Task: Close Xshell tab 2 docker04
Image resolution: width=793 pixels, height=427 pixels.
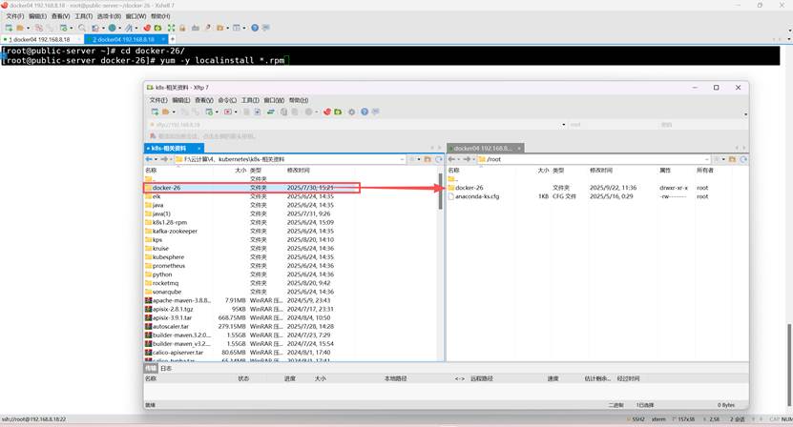Action: pyautogui.click(x=163, y=39)
